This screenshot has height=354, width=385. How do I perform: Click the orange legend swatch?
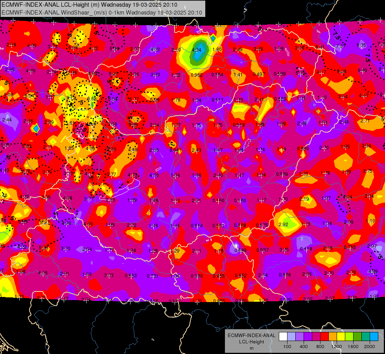[333, 336]
